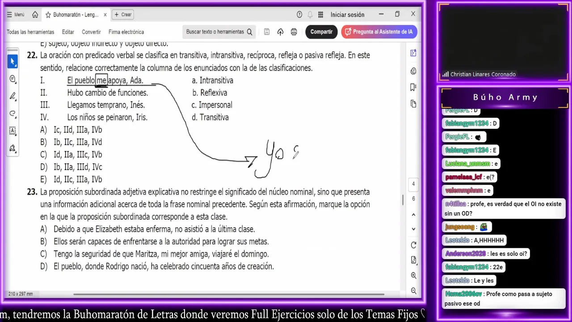Click classification 'c. Impersonal'
The image size is (572, 322).
coord(212,105)
